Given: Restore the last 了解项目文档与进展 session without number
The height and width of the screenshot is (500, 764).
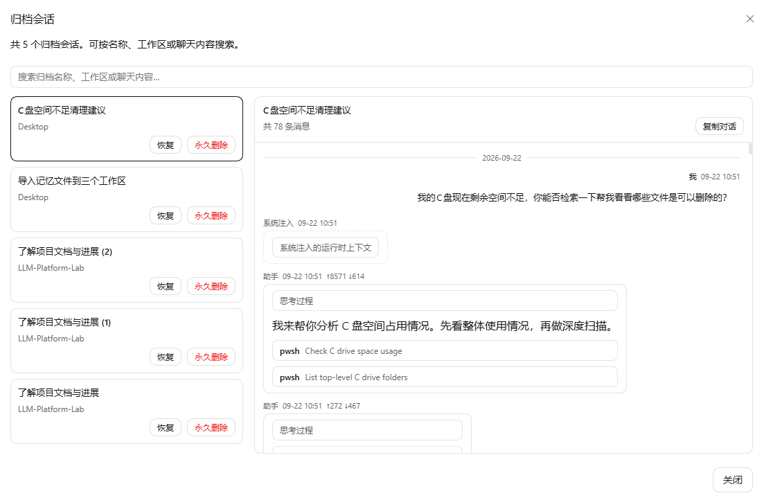Looking at the screenshot, I should [166, 428].
